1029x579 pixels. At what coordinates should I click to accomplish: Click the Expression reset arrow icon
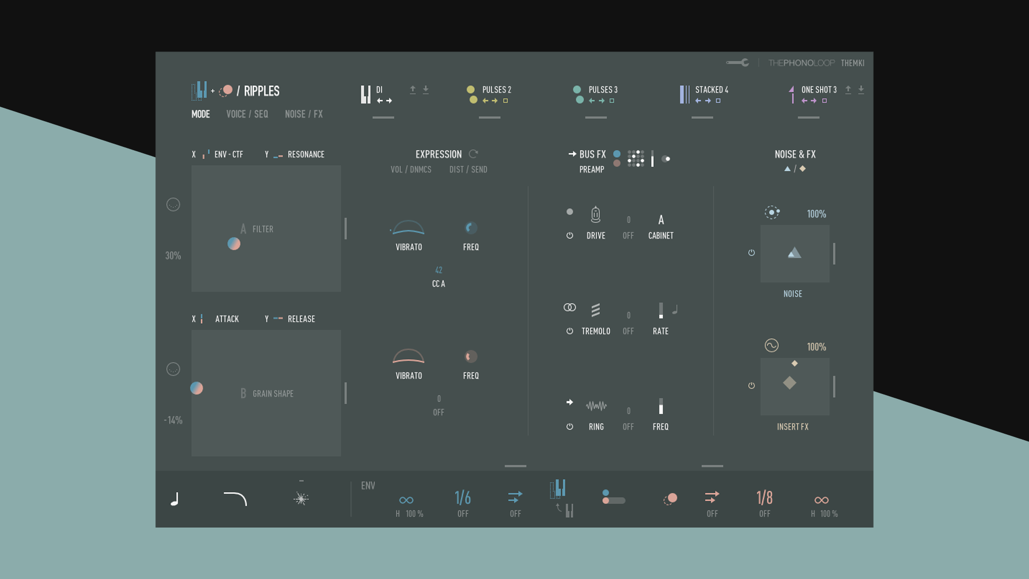pyautogui.click(x=473, y=154)
